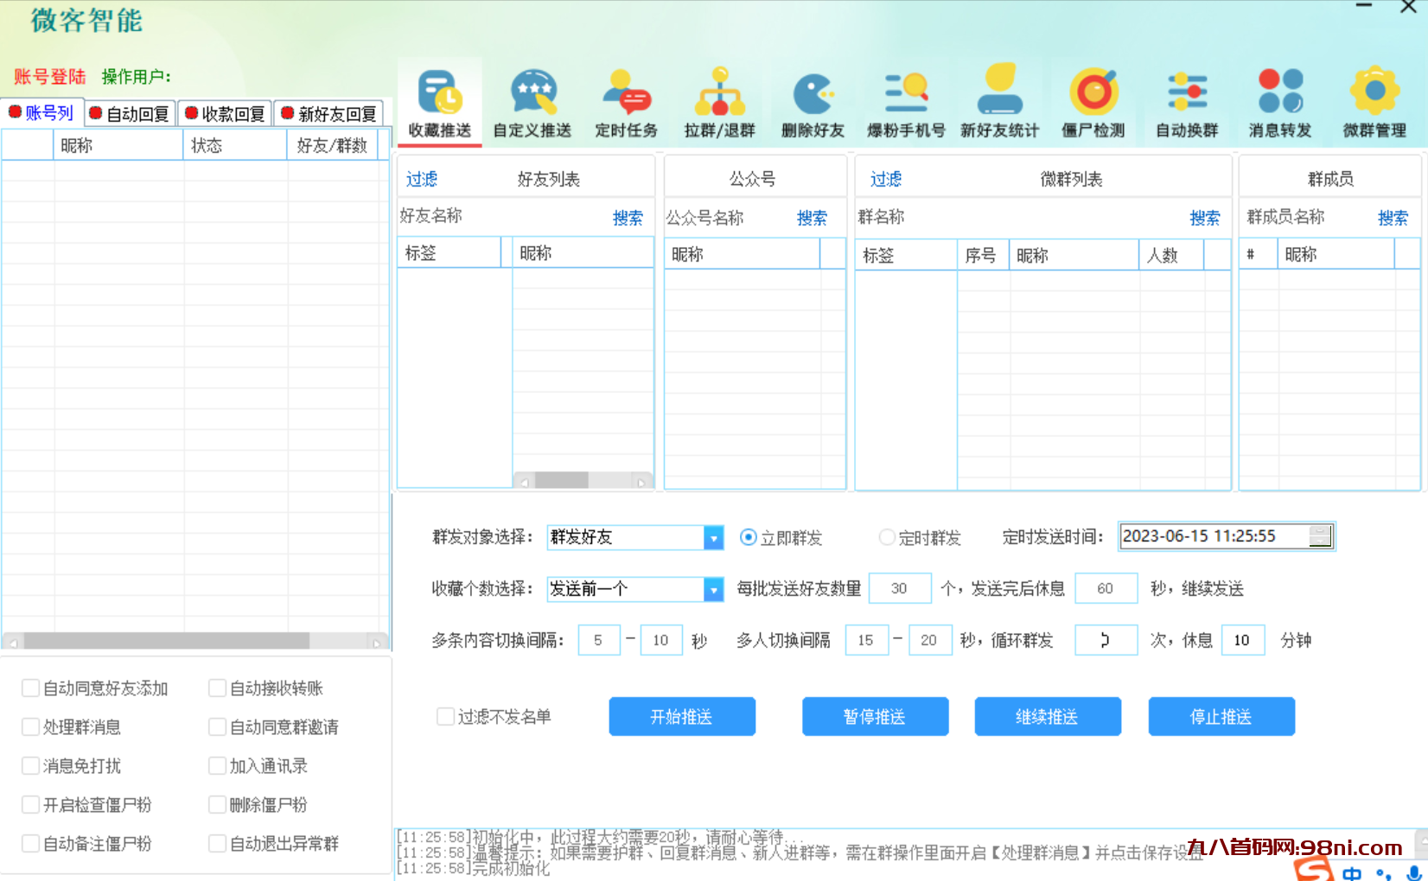Open the 微群管理 group management panel
This screenshot has width=1428, height=881.
(x=1374, y=102)
